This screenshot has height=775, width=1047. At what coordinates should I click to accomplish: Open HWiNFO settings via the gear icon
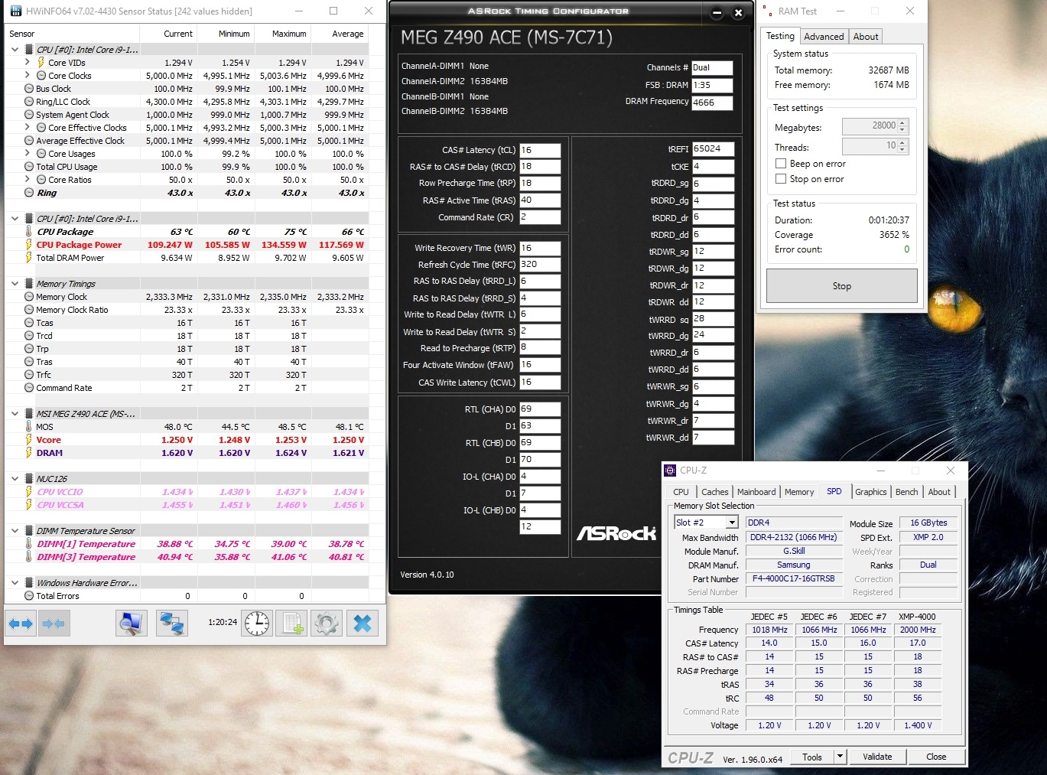[x=327, y=624]
